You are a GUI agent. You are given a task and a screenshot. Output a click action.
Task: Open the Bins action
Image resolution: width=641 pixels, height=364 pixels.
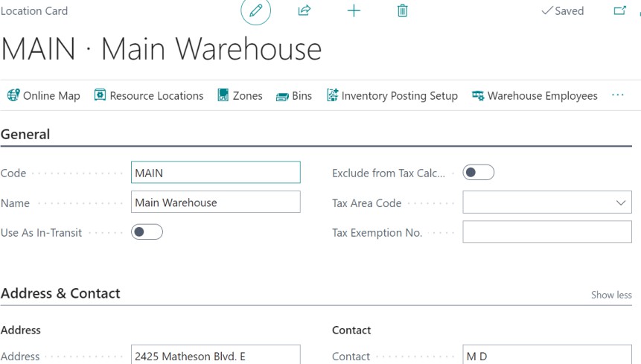293,95
